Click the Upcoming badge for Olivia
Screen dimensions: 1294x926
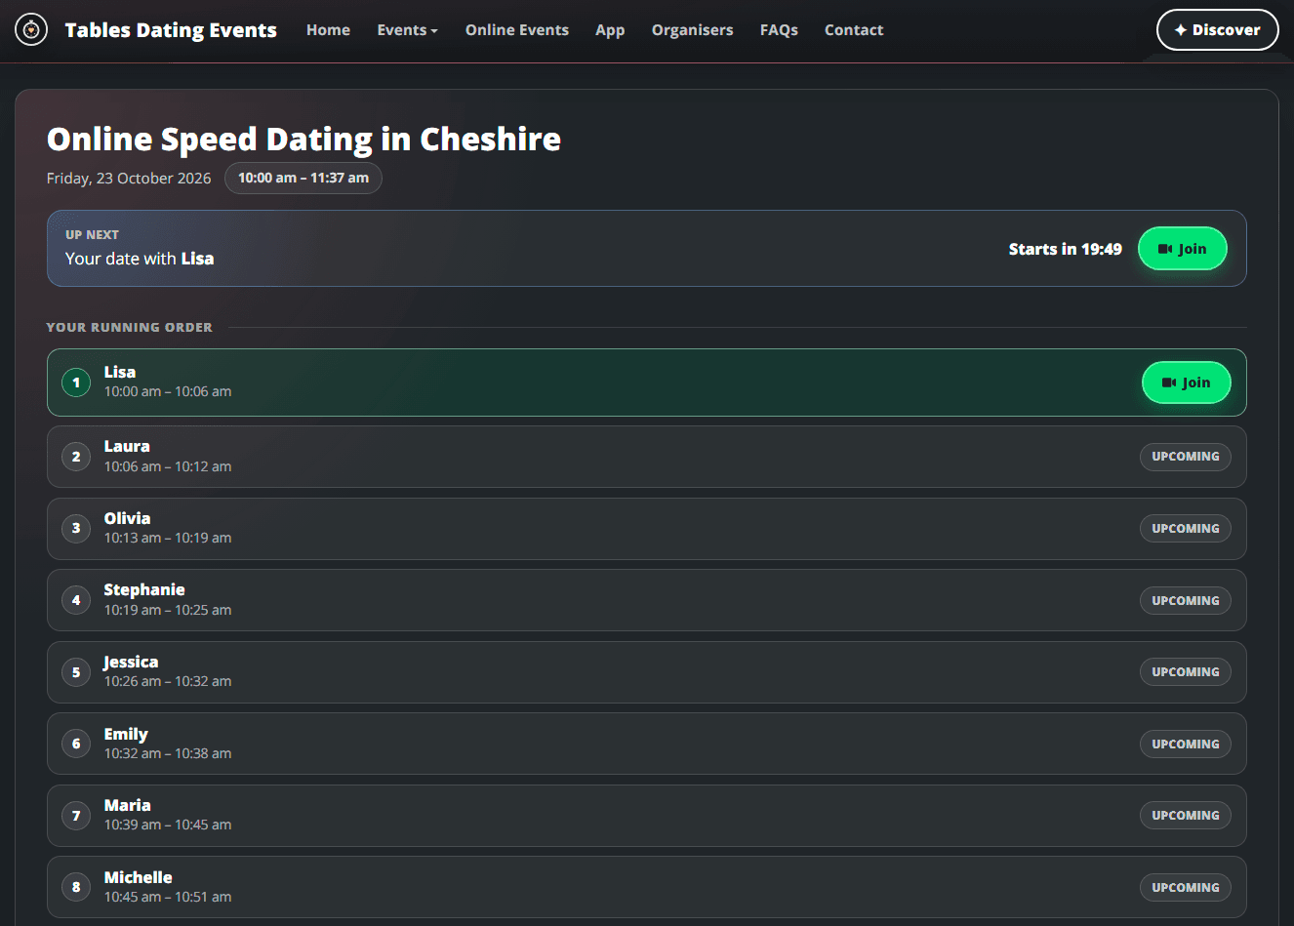[1186, 529]
